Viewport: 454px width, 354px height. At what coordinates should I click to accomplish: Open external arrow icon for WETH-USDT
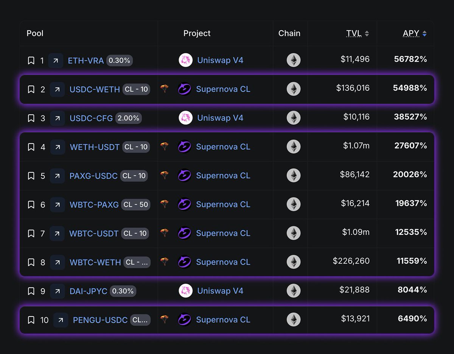tap(58, 147)
